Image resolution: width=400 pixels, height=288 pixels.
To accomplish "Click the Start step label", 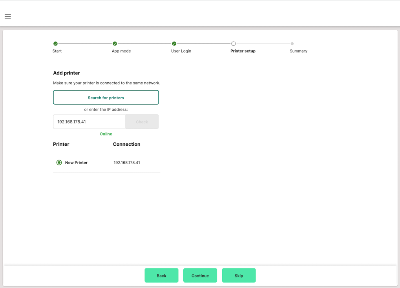I will coord(57,51).
